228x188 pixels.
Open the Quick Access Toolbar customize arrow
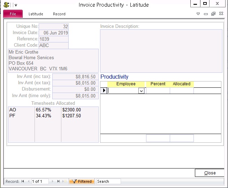click(x=16, y=5)
